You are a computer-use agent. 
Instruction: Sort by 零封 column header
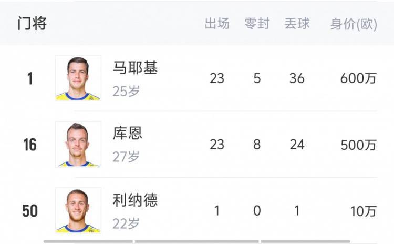[257, 24]
